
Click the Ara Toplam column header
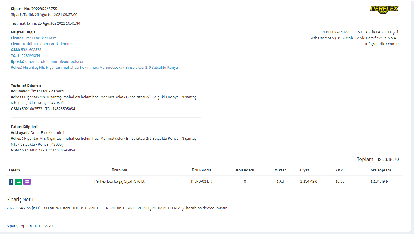point(381,170)
